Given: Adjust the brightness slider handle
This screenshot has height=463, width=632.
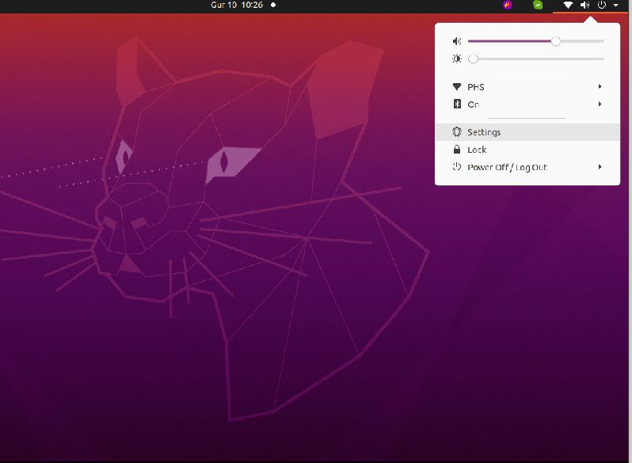Looking at the screenshot, I should [x=473, y=59].
